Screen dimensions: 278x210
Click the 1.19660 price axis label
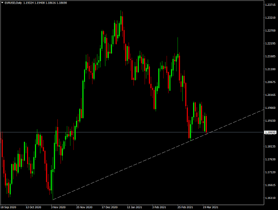270,107
